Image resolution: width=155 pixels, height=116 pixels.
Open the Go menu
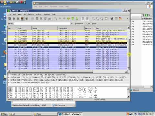click(25, 14)
